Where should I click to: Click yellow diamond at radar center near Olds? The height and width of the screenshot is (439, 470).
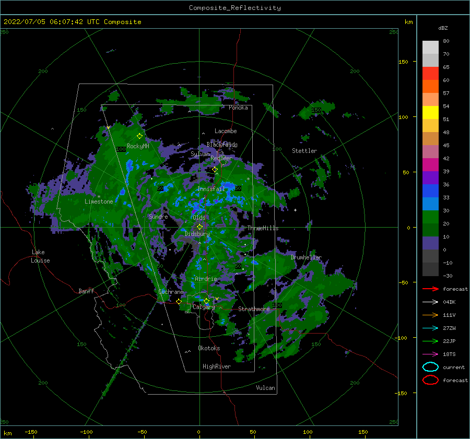coord(199,227)
